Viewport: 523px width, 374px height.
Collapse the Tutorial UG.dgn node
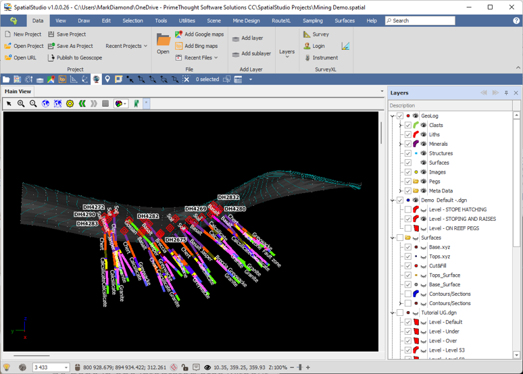point(393,313)
